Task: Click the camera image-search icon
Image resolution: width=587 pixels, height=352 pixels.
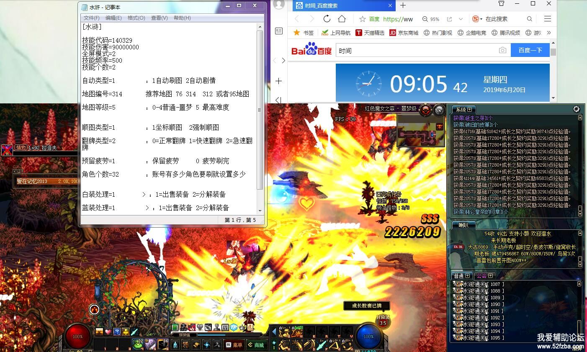Action: pyautogui.click(x=502, y=50)
